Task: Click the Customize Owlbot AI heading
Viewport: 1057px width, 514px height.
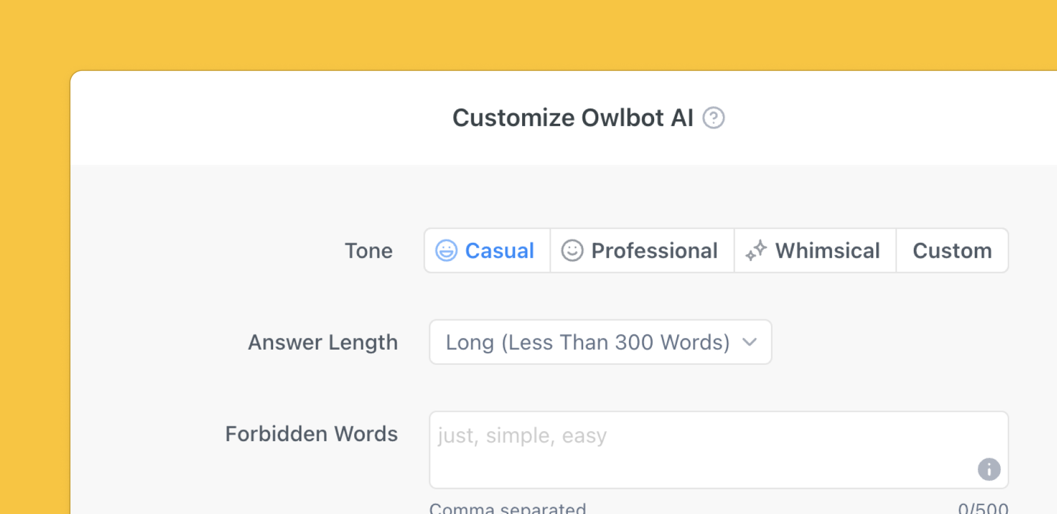Action: (573, 118)
